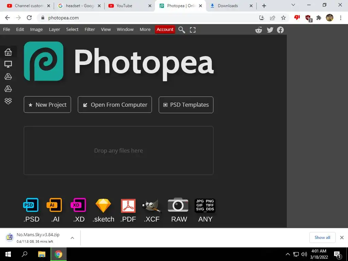Click install app icon in address bar
The height and width of the screenshot is (261, 348).
(x=262, y=18)
